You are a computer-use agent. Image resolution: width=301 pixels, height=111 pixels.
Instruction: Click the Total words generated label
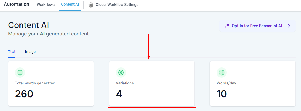pos(35,83)
